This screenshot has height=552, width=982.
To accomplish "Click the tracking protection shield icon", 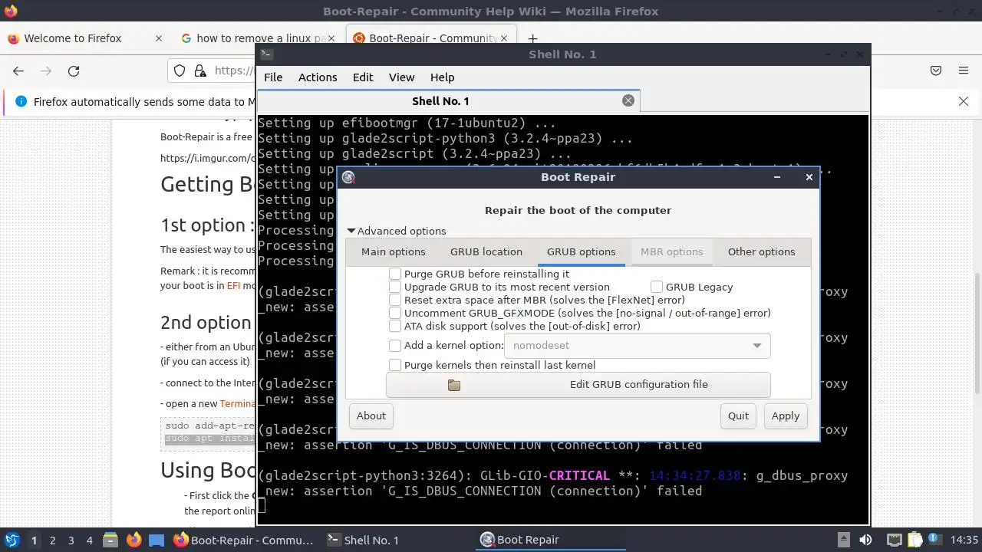I will [x=180, y=71].
